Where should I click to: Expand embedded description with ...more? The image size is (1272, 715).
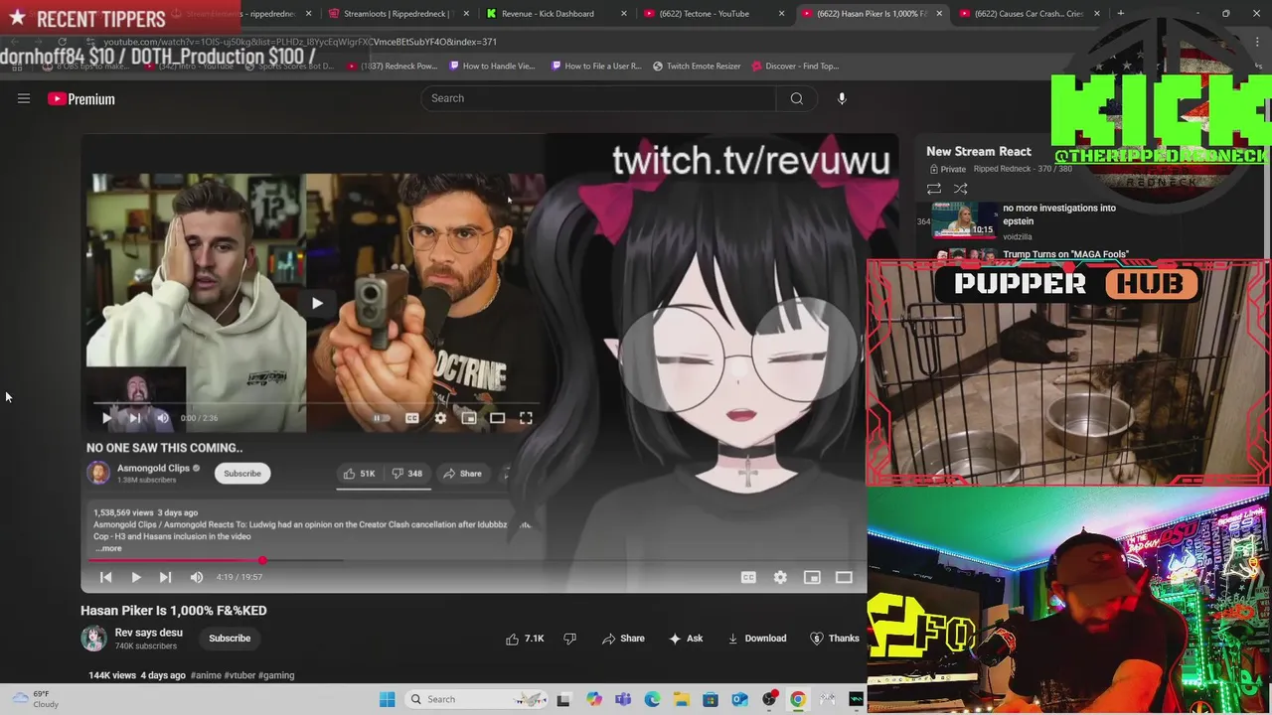pos(108,548)
